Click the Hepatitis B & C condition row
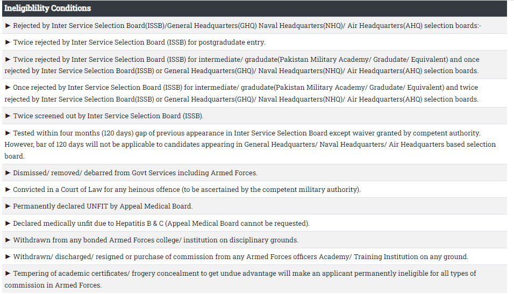 tap(161, 223)
